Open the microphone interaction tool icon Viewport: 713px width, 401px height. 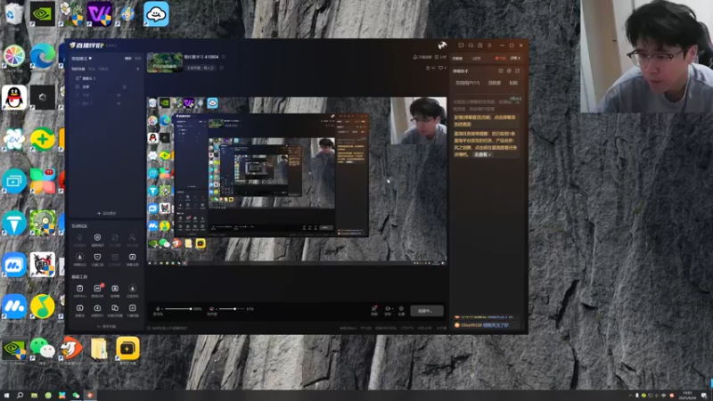pos(79,237)
